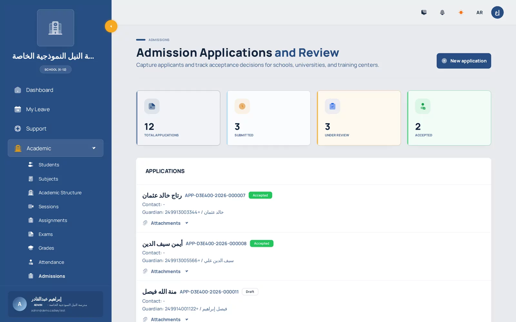Filter by the Accepted stat card
This screenshot has height=322, width=516.
tap(449, 118)
